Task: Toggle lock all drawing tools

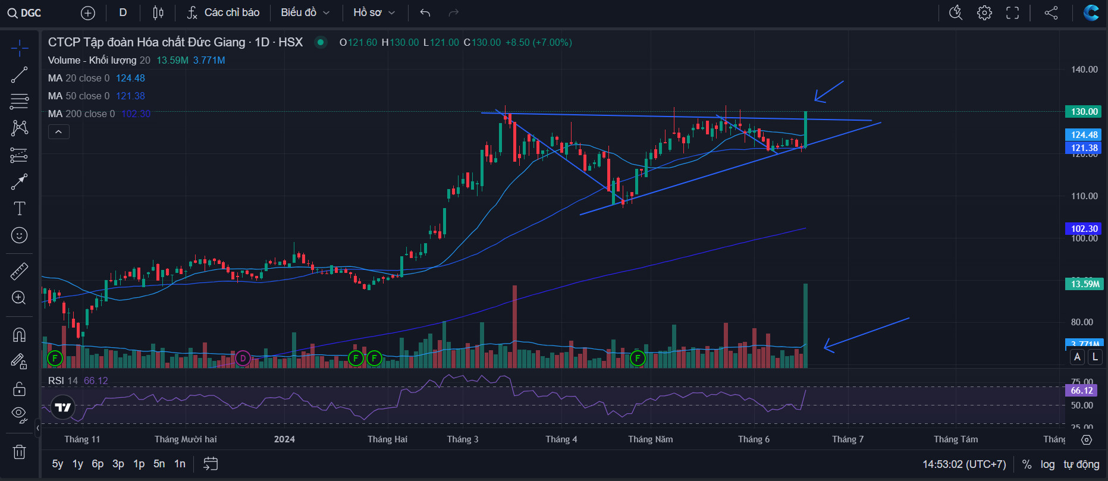Action: (19, 389)
